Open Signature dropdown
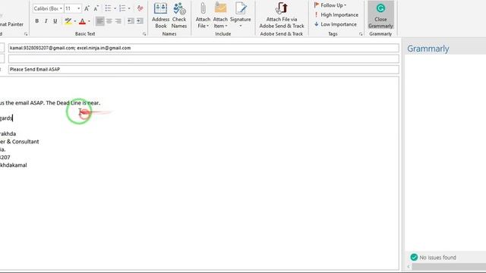Screen dimensions: 486x273 pos(241,15)
